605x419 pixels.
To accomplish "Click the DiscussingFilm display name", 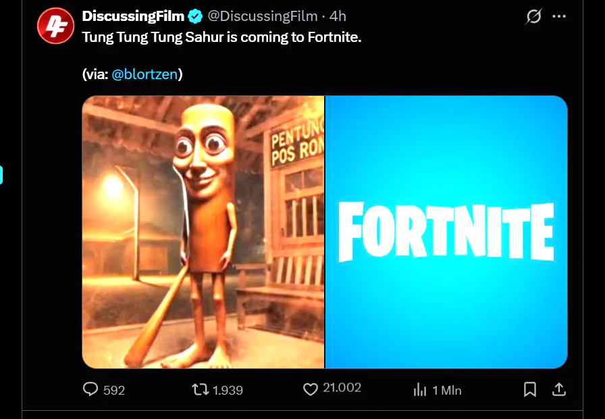I will click(x=132, y=16).
